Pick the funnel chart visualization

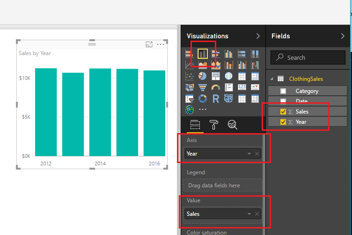coord(203,87)
